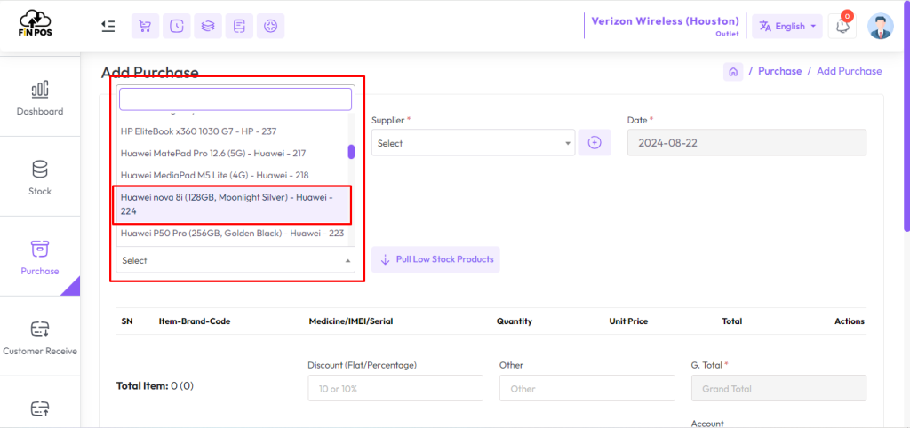The image size is (910, 428).
Task: Click the Item-Brand-Code column header
Action: coord(195,321)
